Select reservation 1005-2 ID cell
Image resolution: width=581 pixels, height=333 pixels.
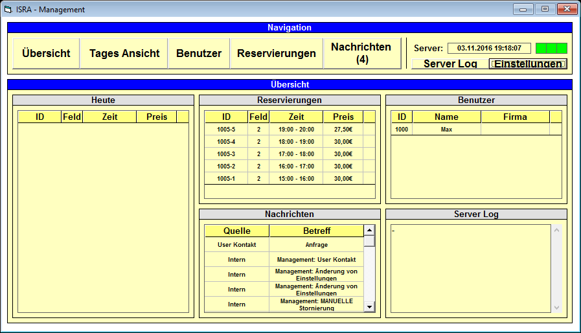pyautogui.click(x=226, y=166)
